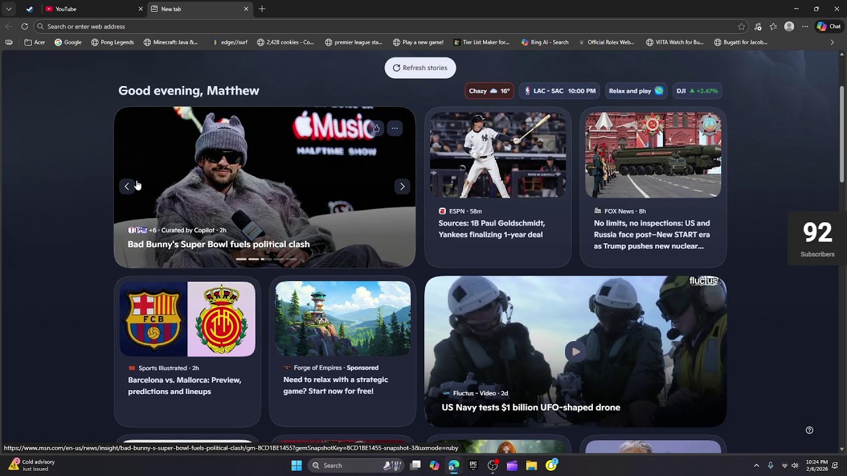Click the favorites star in address bar
Screen dimensions: 847x476
pyautogui.click(x=742, y=26)
